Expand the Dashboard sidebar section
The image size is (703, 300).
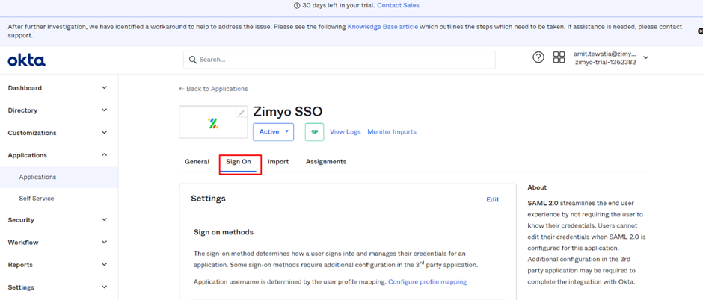click(59, 88)
